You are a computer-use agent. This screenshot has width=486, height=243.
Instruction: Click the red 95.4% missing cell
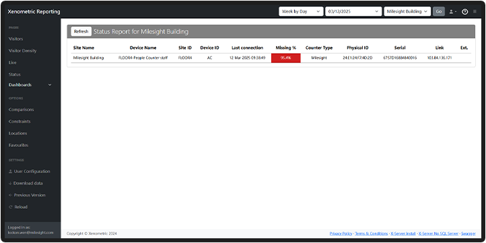(x=286, y=58)
